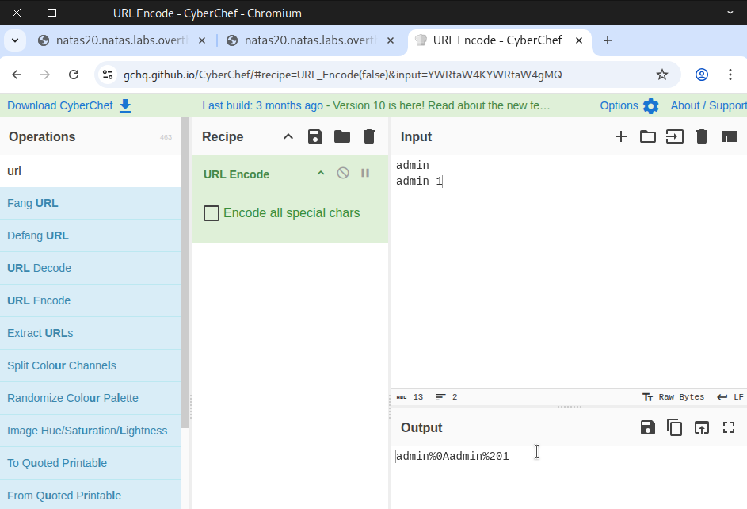Enable Encode all special chars checkbox

(212, 213)
